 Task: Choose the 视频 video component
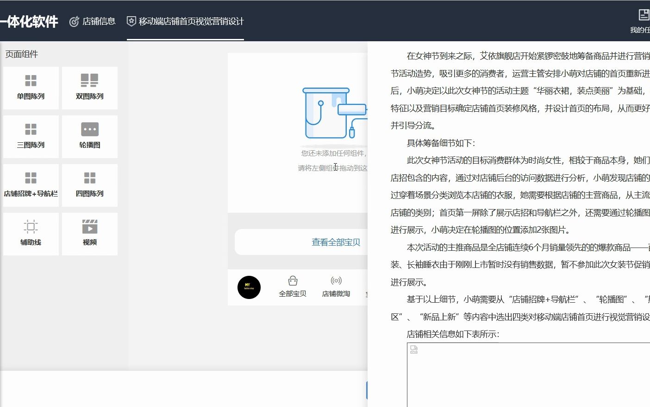(x=89, y=226)
